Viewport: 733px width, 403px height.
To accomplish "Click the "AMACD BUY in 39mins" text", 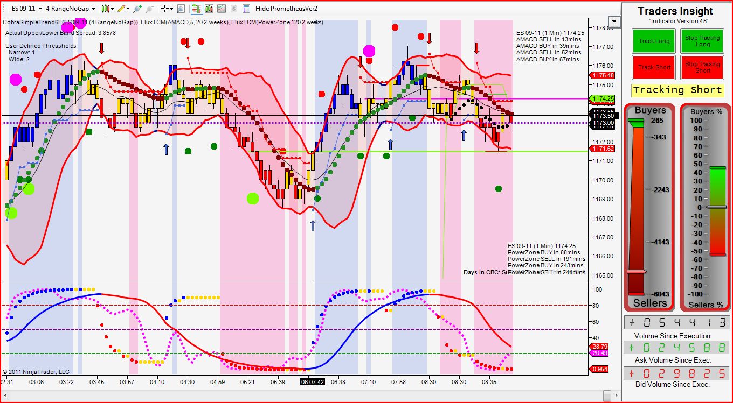I will tap(549, 46).
